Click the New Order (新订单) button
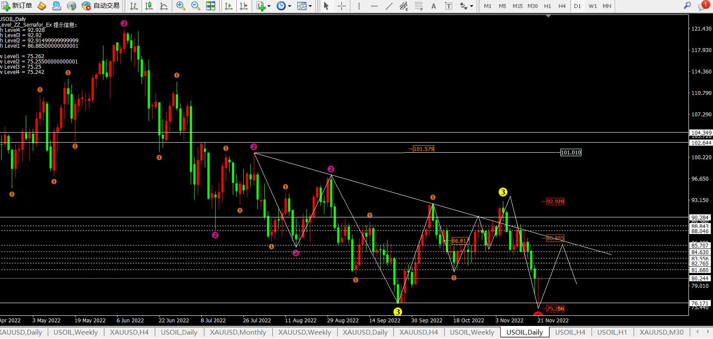This screenshot has width=713, height=339. [x=17, y=6]
